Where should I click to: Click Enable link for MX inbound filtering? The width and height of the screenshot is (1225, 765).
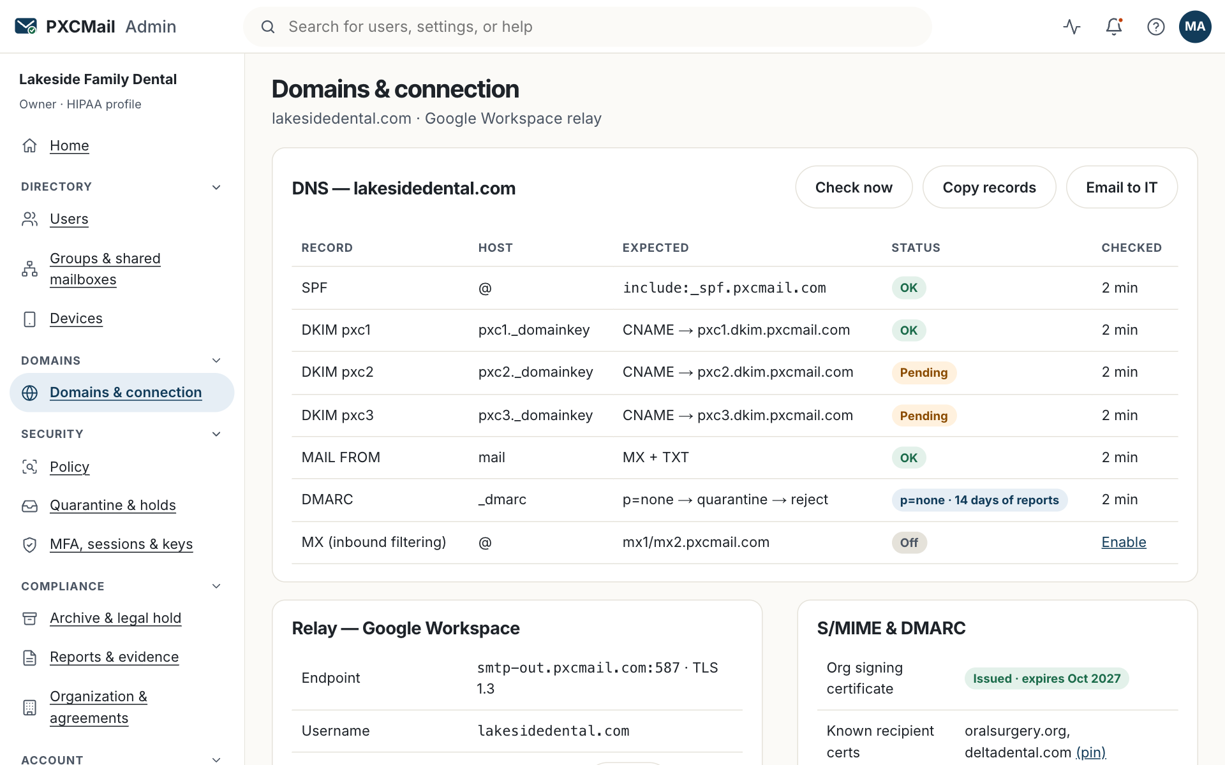1124,542
